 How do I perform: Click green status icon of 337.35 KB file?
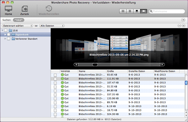pos(62,94)
